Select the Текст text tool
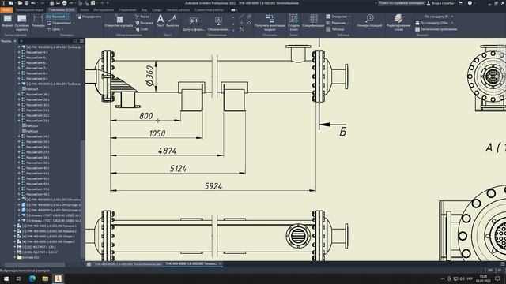This screenshot has width=506, height=284. pos(160,21)
